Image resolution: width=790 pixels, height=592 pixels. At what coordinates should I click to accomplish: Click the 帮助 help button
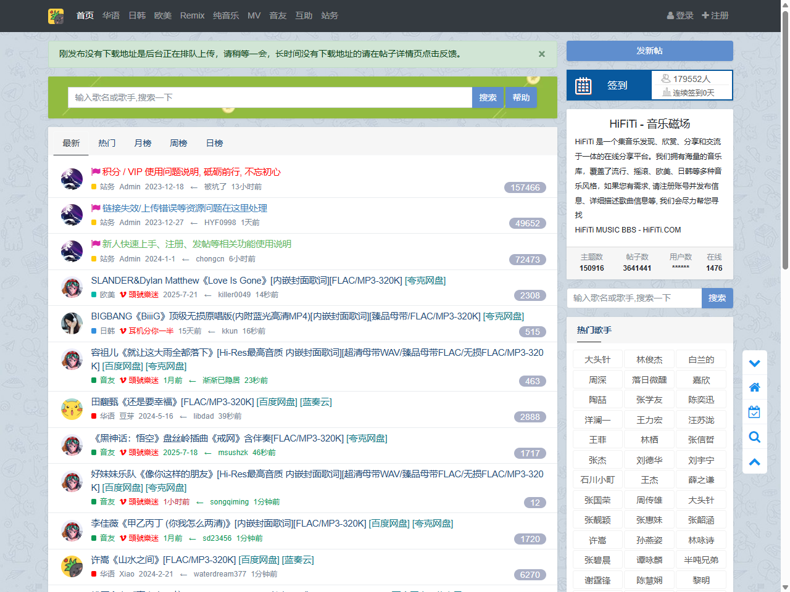point(521,97)
